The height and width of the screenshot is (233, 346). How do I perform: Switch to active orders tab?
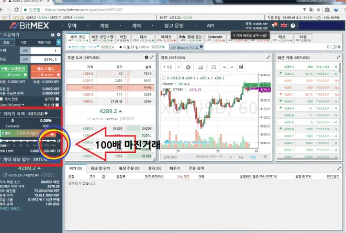129,169
